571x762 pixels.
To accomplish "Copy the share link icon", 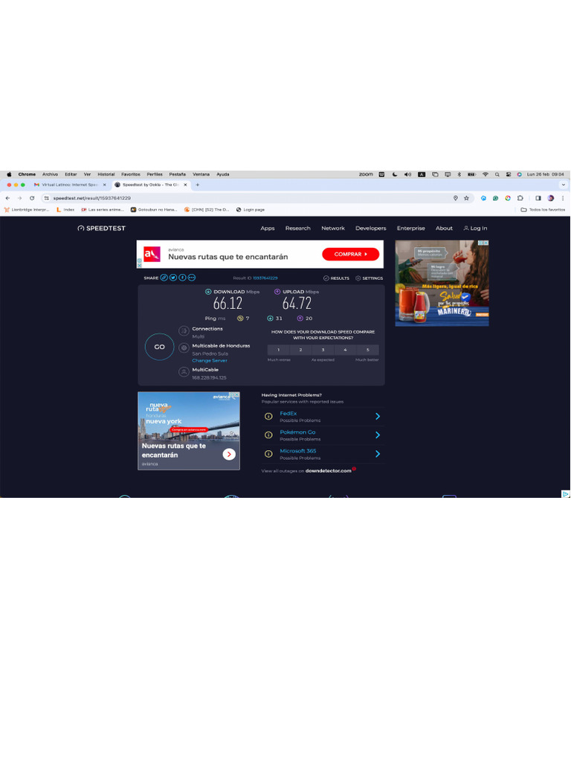I will pyautogui.click(x=164, y=278).
